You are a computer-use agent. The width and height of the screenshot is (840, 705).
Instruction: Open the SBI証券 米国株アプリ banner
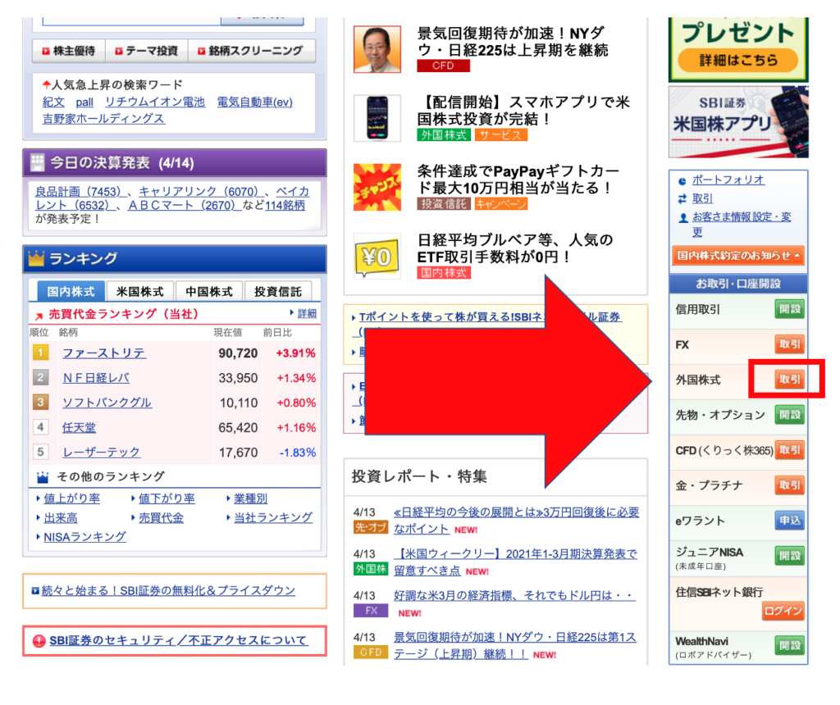(x=738, y=121)
